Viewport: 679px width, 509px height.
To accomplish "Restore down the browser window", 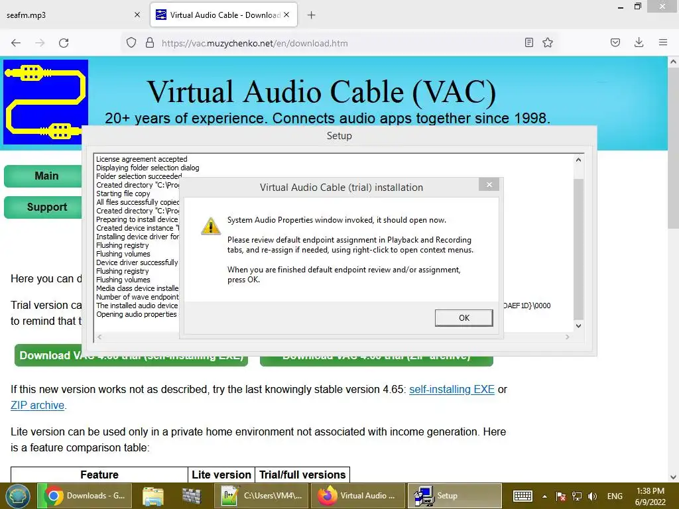I will point(637,6).
